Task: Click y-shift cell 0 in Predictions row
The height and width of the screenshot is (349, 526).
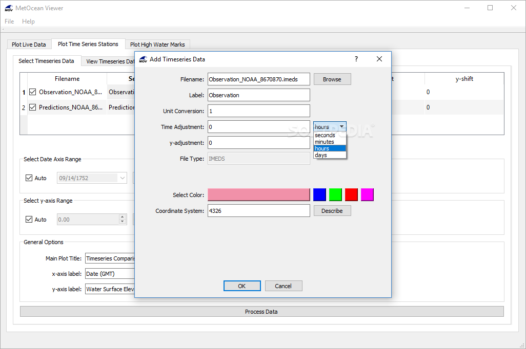Action: pyautogui.click(x=464, y=107)
